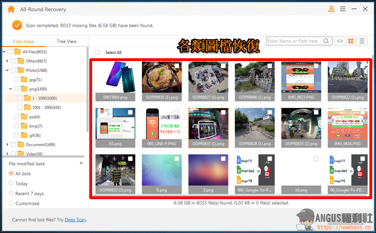This screenshot has width=376, height=233.
Task: Click the Enter Name or Path field
Action: point(295,41)
